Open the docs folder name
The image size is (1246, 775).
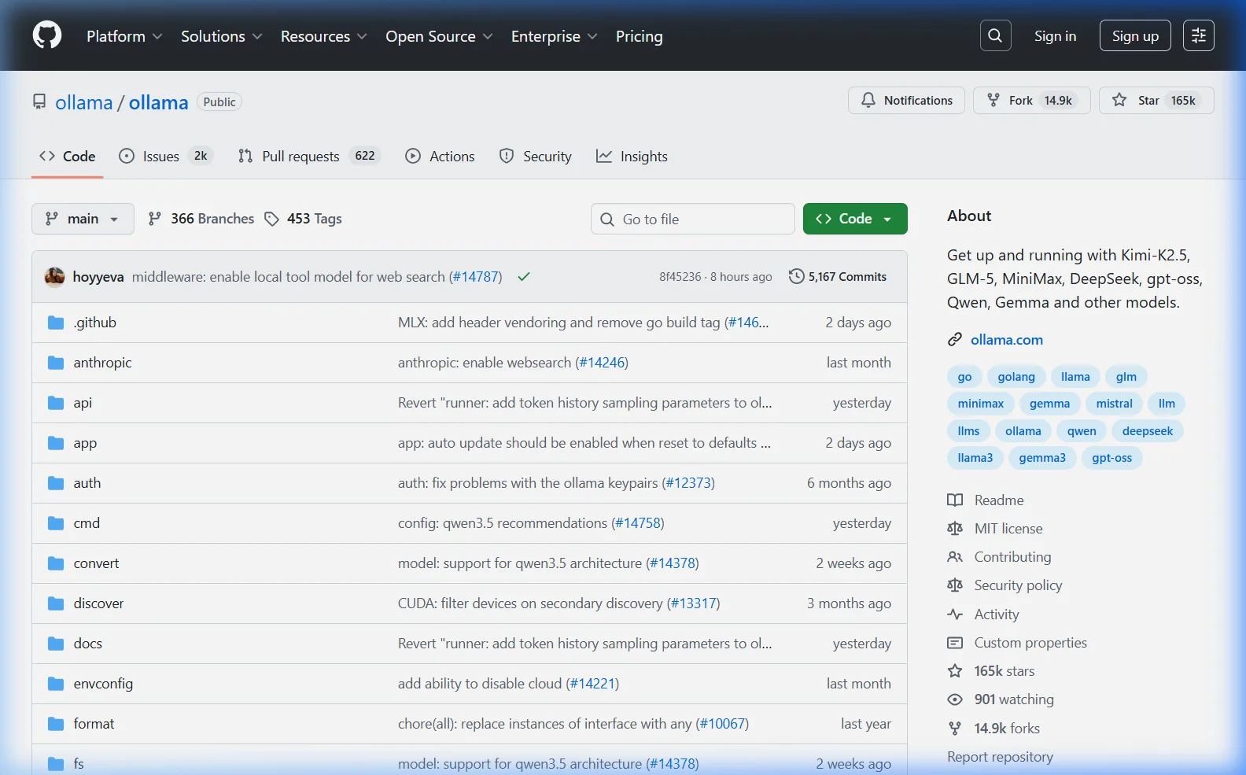pos(88,643)
